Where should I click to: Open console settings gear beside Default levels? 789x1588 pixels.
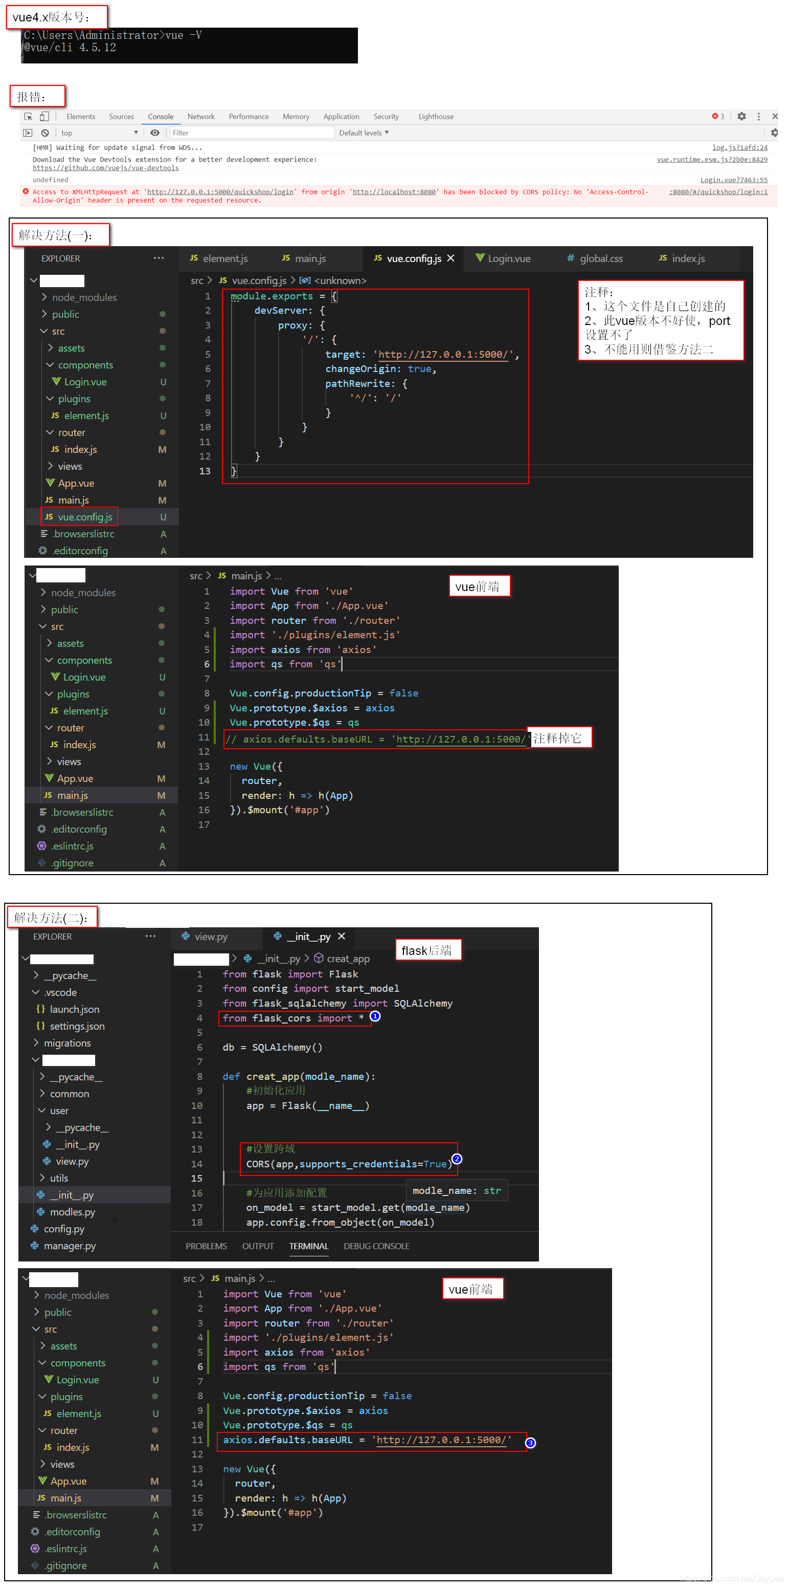coord(774,133)
